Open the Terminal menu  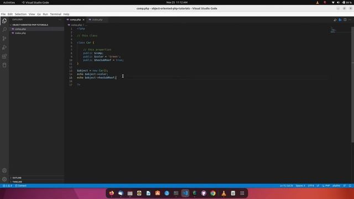point(55,14)
